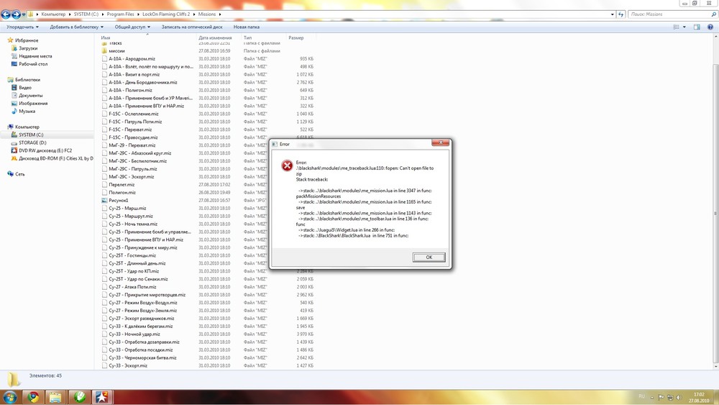Select file F-15C - Ослепление.miz
The height and width of the screenshot is (405, 719).
pyautogui.click(x=134, y=114)
